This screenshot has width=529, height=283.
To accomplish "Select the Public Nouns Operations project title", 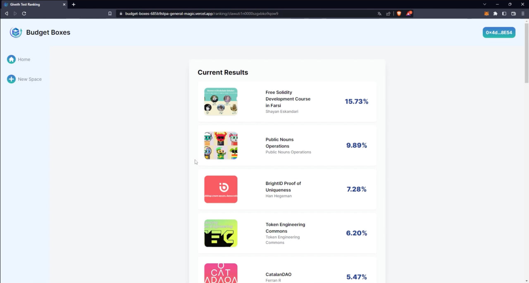I will tap(280, 143).
